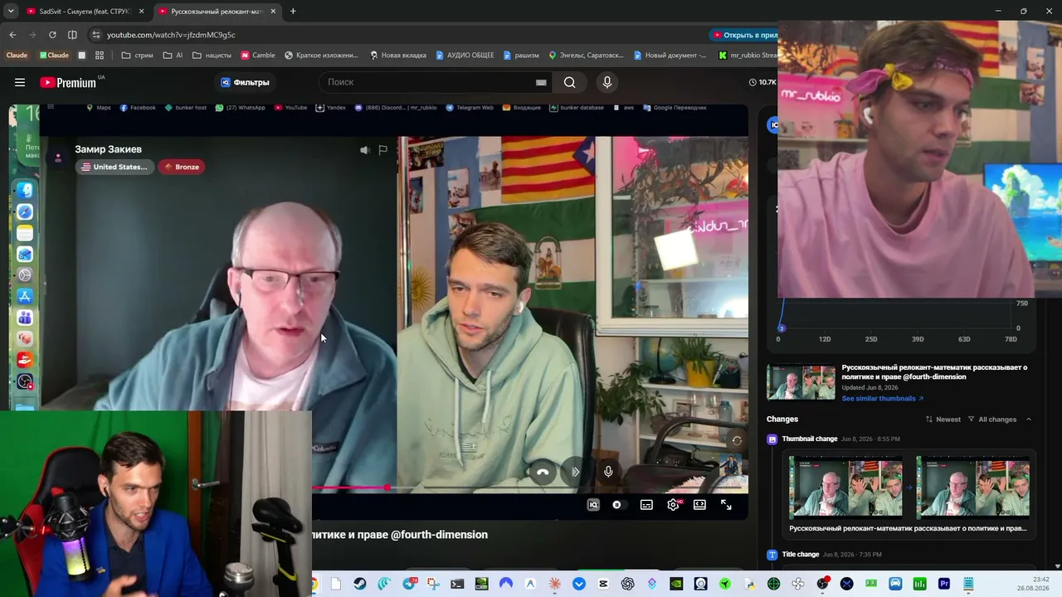The image size is (1062, 597).
Task: Collapse the Changes section chevron
Action: [x=1029, y=420]
